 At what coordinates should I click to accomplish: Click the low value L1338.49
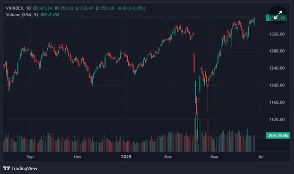(x=84, y=8)
